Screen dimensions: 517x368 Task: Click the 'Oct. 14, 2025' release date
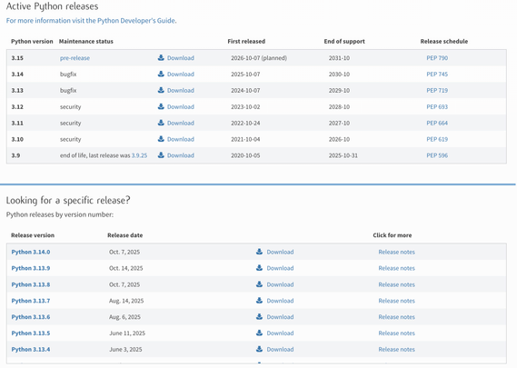click(126, 268)
